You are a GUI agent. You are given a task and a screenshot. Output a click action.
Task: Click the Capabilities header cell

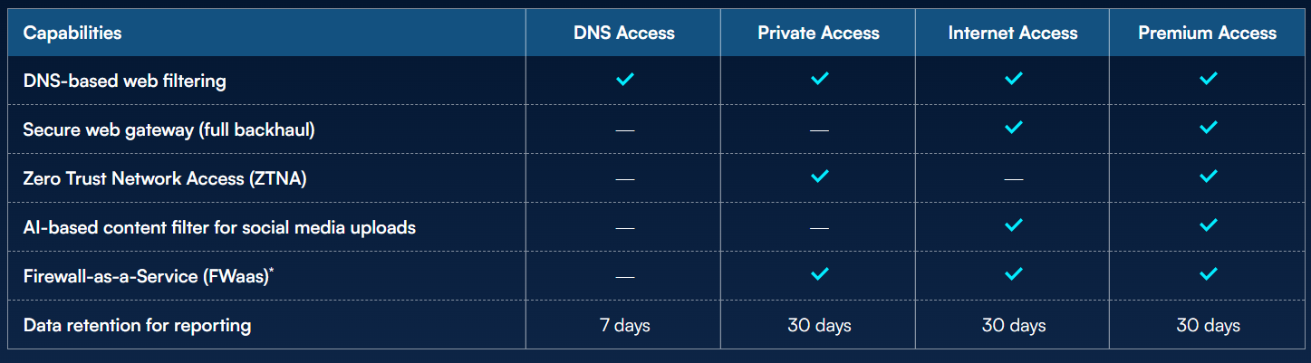(x=72, y=33)
